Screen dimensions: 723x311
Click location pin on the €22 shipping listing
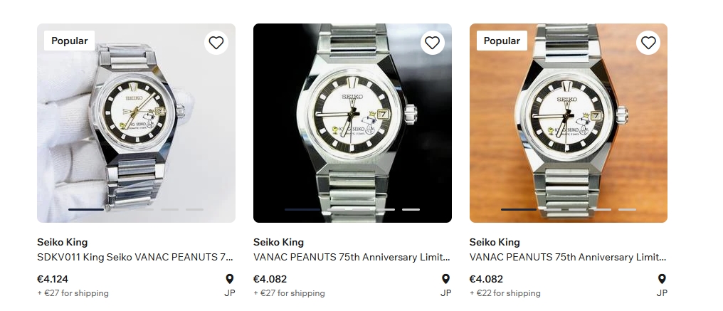(662, 279)
